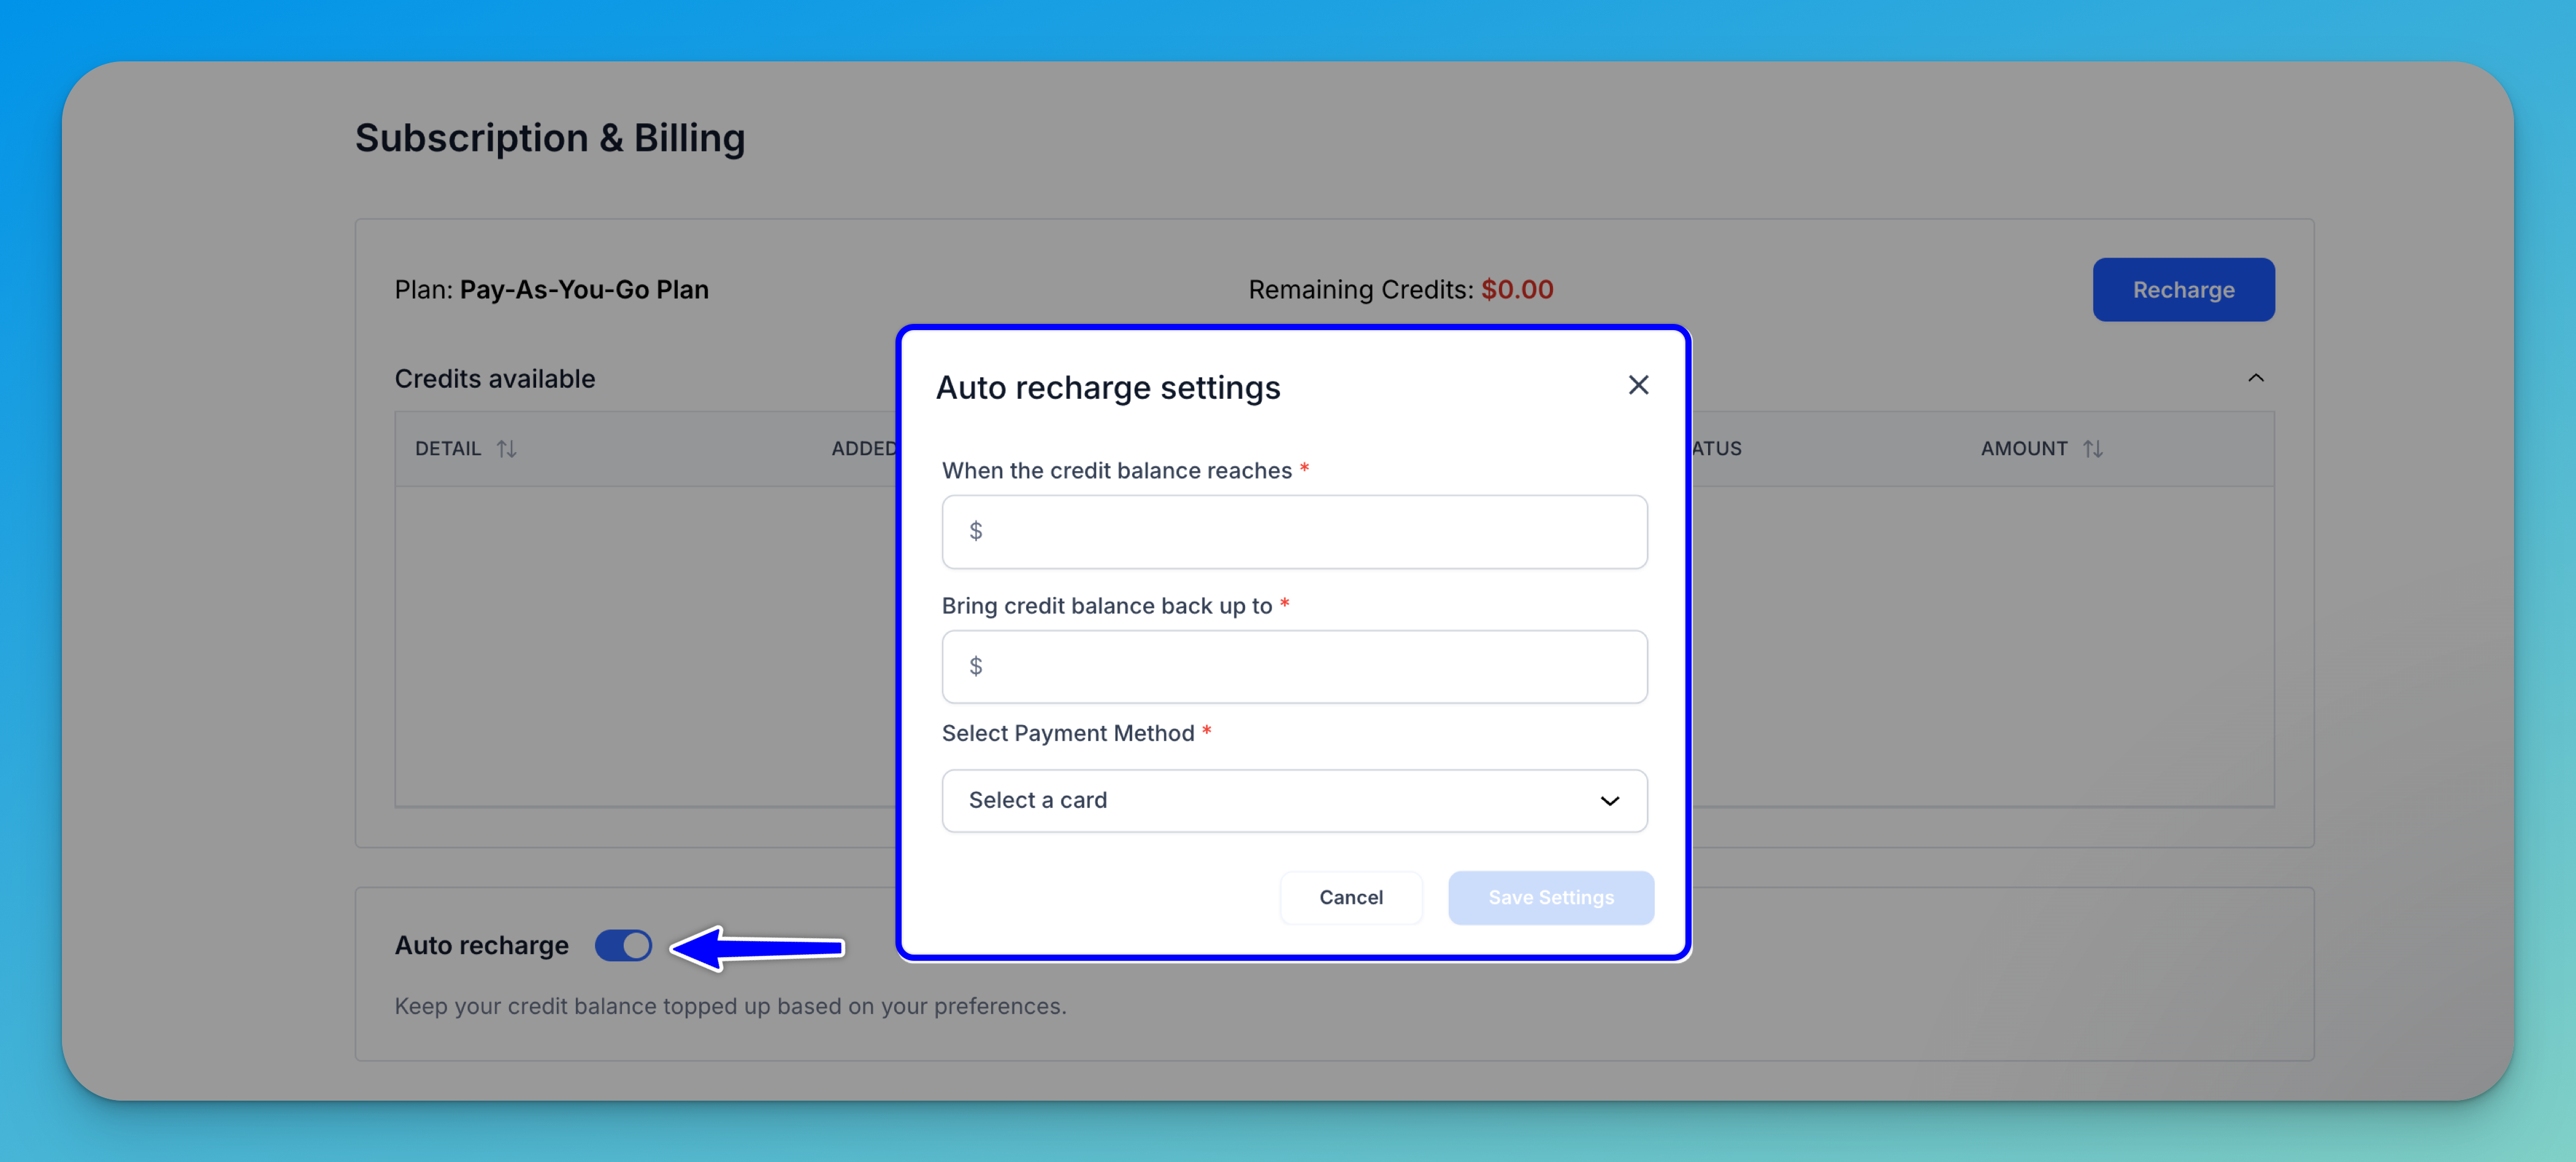Click the DETAIL column header

(448, 449)
